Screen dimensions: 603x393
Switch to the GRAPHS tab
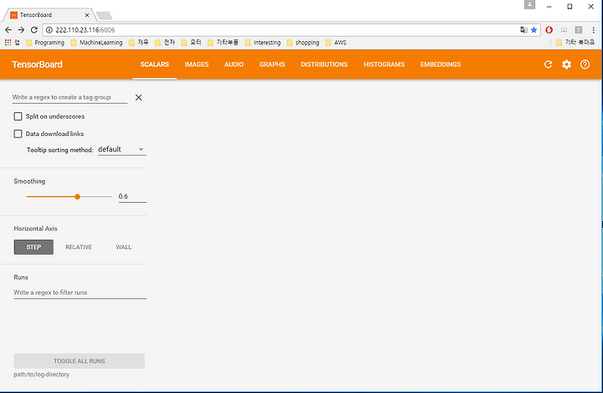point(272,65)
